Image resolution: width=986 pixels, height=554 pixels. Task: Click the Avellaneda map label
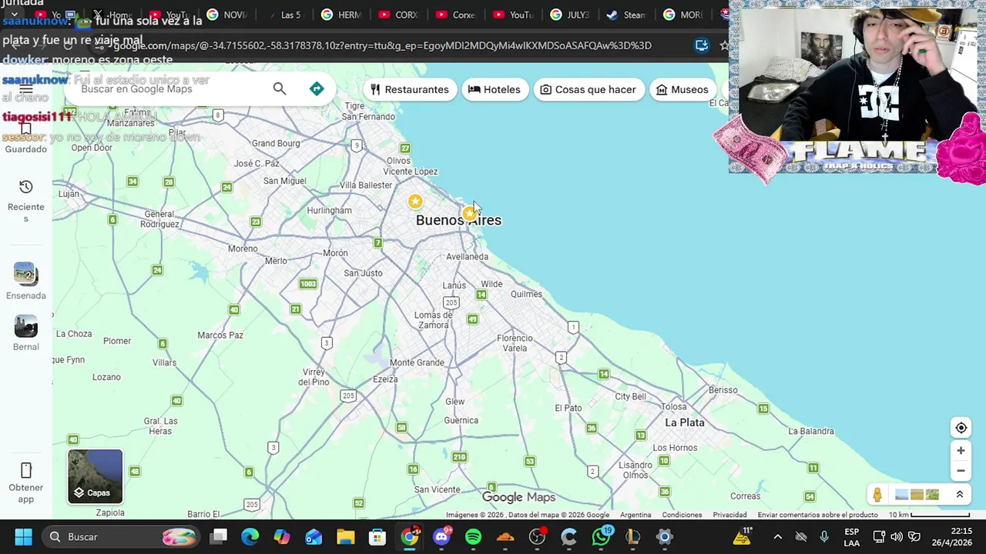[467, 256]
